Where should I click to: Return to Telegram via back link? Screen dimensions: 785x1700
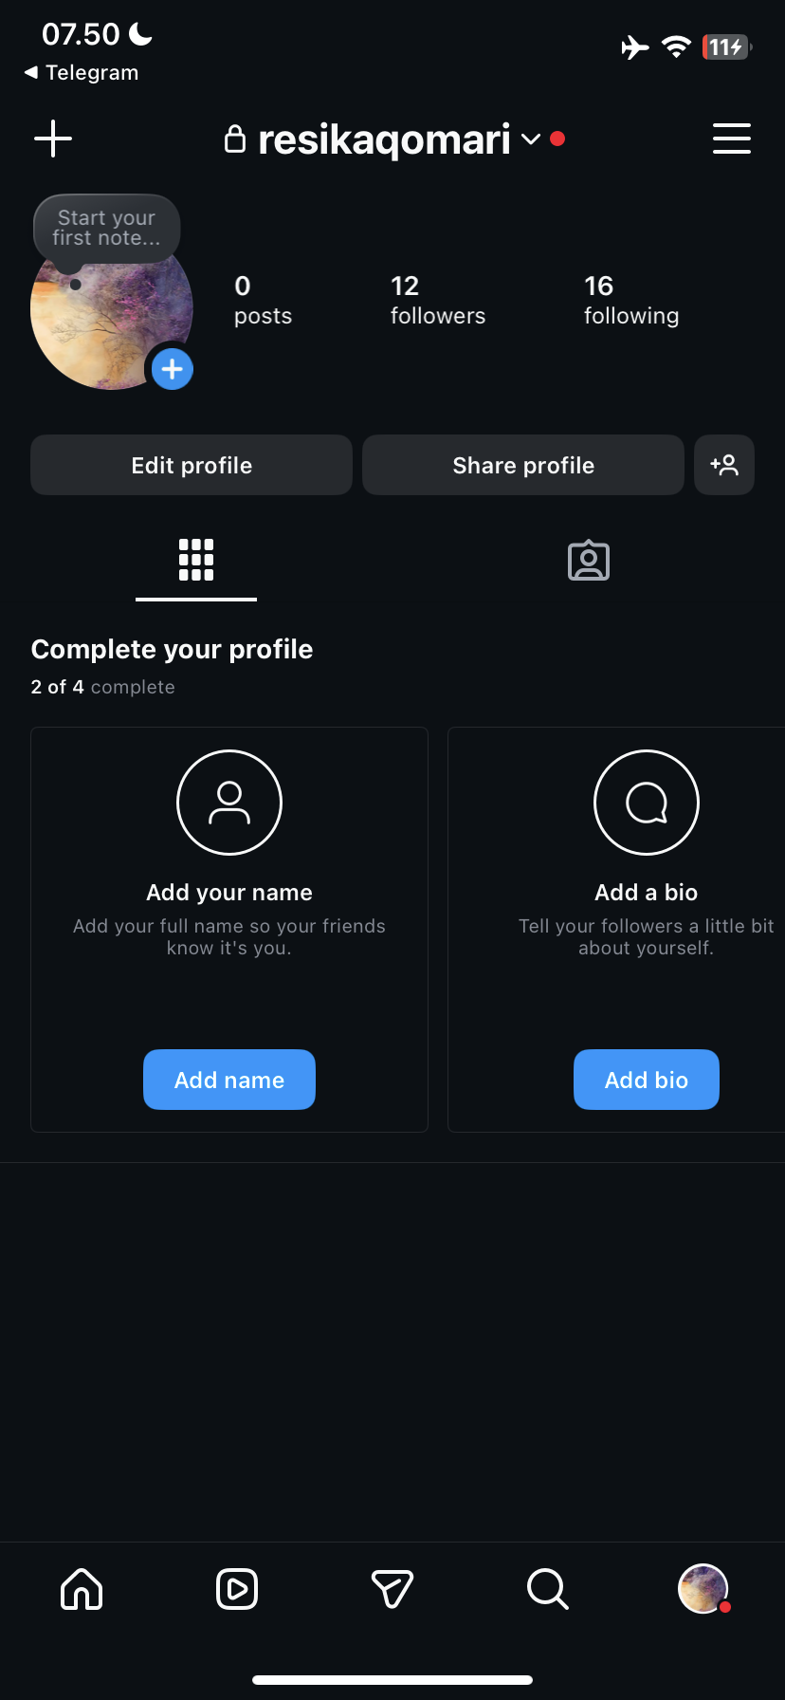pos(82,73)
